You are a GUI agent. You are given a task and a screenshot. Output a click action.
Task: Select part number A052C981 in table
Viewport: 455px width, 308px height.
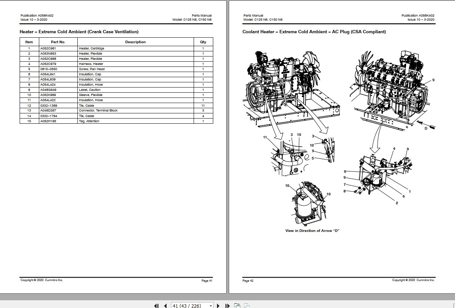pyautogui.click(x=48, y=48)
